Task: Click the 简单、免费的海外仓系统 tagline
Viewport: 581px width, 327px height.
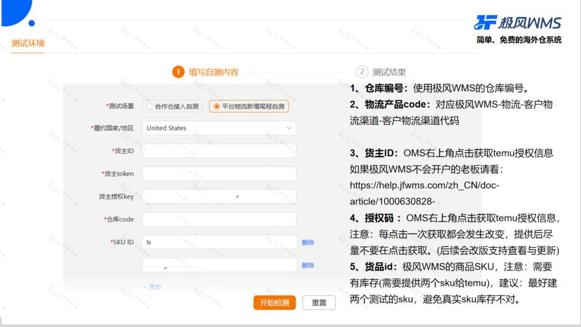Action: pos(519,40)
